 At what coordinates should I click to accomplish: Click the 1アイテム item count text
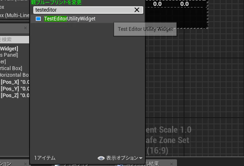(45, 158)
